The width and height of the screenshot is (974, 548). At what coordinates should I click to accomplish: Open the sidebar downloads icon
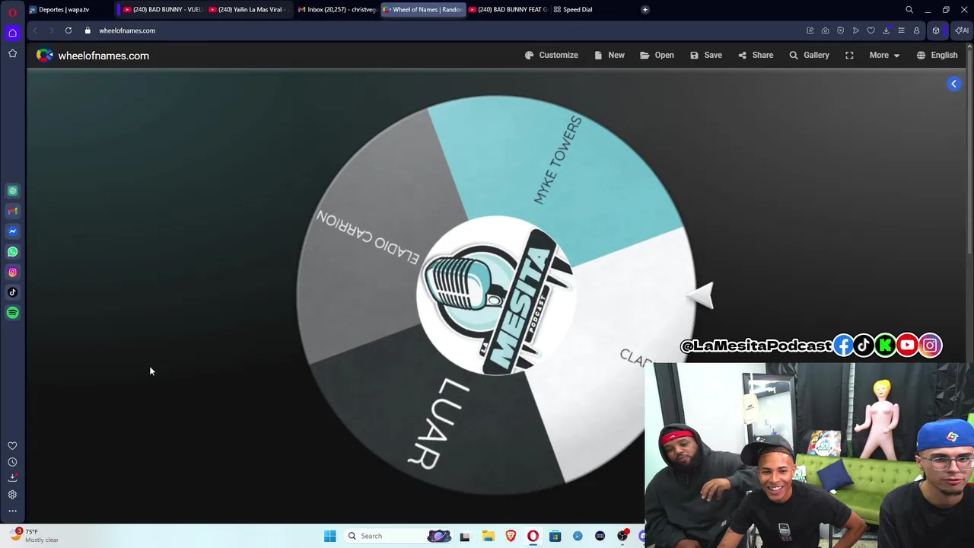(x=12, y=478)
